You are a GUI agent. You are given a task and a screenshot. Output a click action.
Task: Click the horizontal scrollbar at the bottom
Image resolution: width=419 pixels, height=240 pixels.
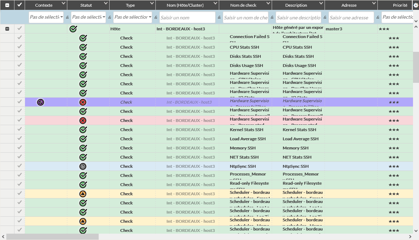pyautogui.click(x=53, y=237)
